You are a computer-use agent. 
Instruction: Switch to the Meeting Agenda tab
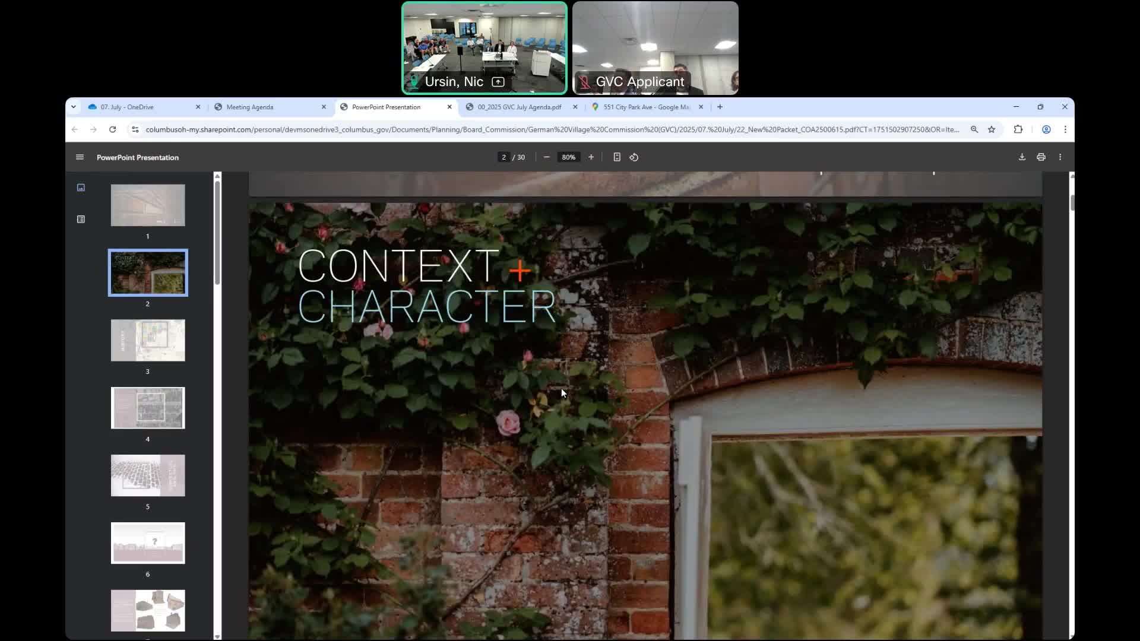click(250, 107)
